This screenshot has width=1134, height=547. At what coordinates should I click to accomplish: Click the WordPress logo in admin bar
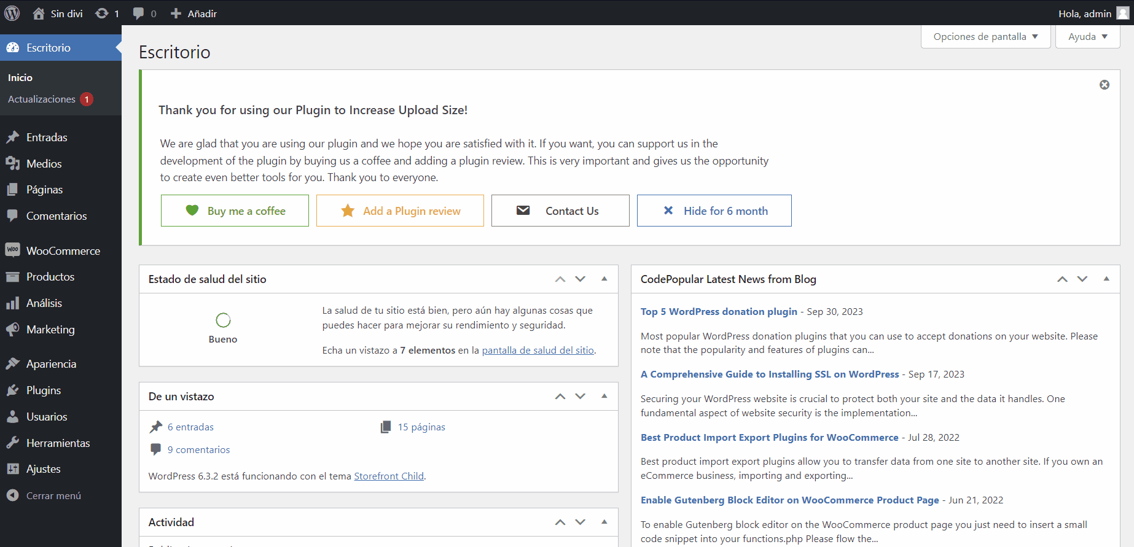click(12, 13)
